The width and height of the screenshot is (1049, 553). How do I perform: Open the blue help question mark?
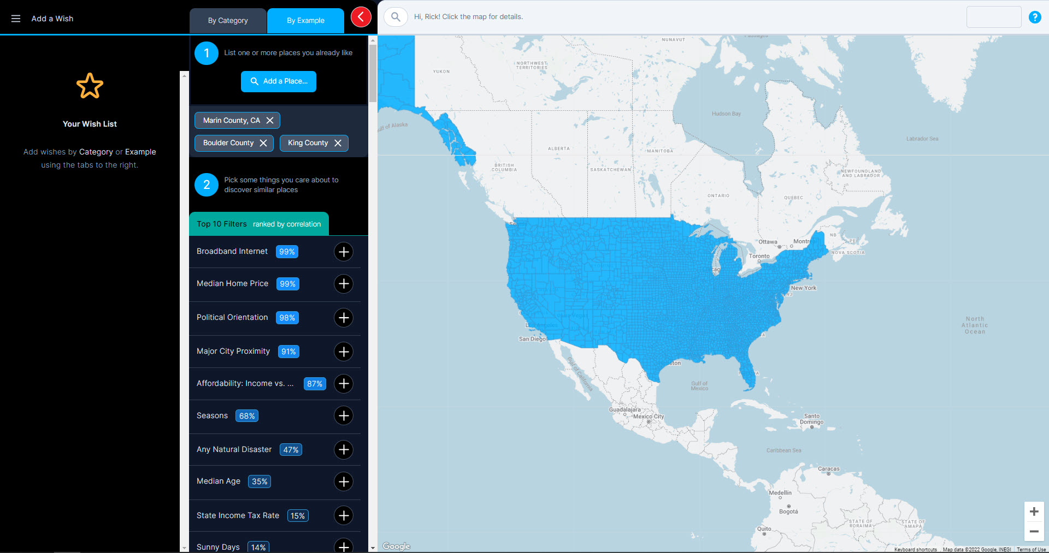click(x=1034, y=17)
